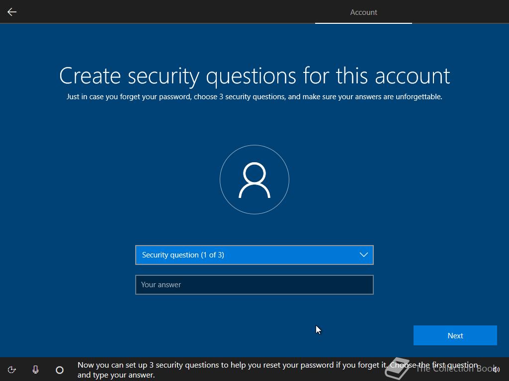Toggle the microphone icon in bottom bar
509x381 pixels.
pos(35,370)
